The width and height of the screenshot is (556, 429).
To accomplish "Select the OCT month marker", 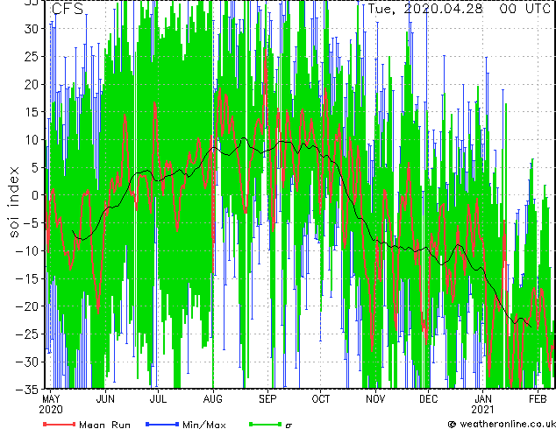I will 321,398.
